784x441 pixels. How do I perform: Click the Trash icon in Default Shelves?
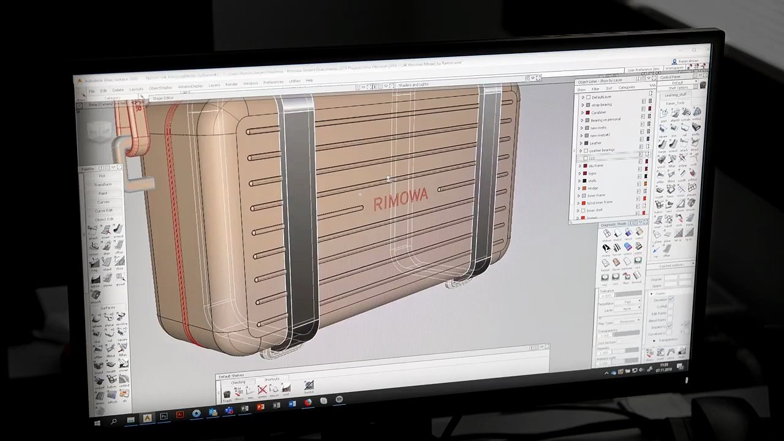(227, 394)
